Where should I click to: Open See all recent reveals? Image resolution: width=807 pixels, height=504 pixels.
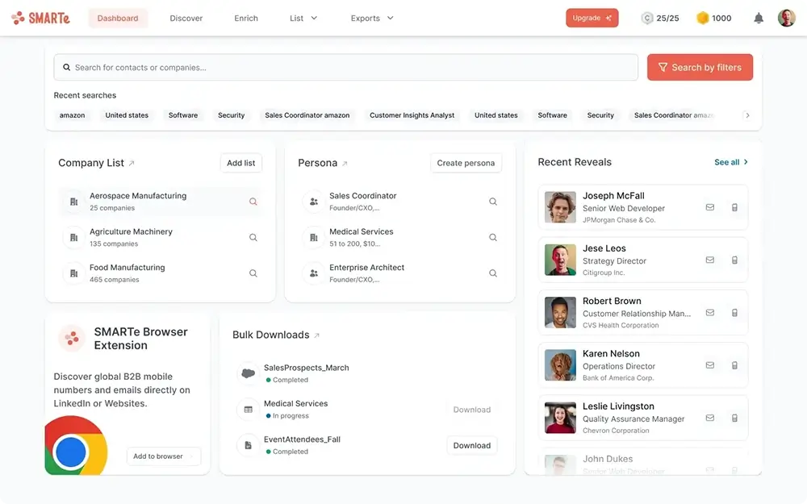731,162
